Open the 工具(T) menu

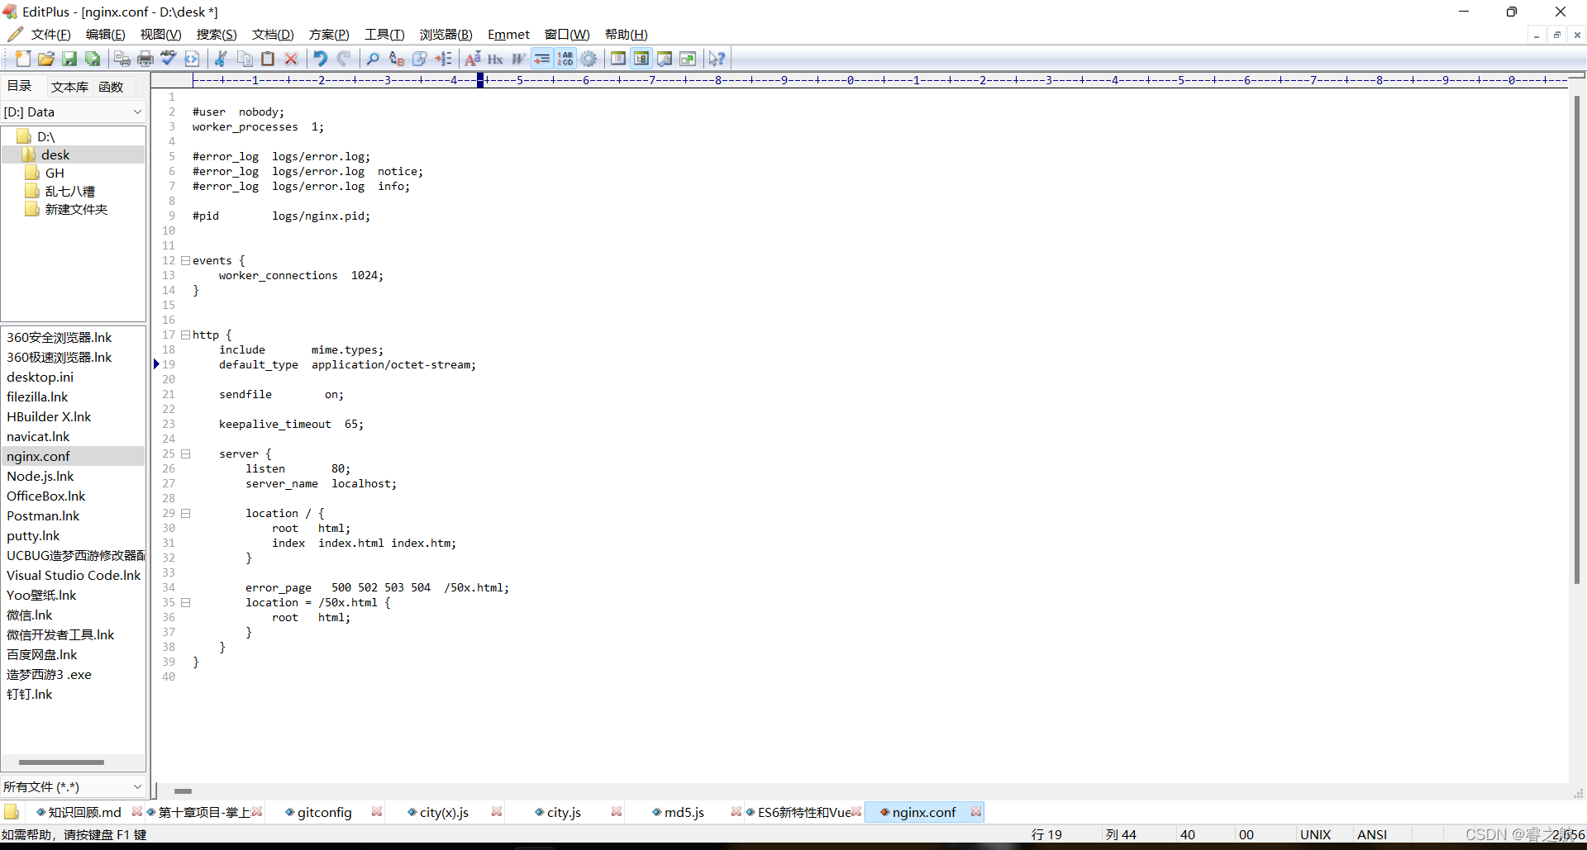[384, 35]
